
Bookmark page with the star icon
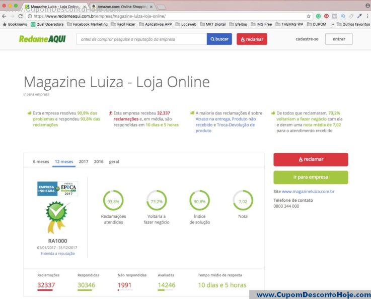click(309, 16)
